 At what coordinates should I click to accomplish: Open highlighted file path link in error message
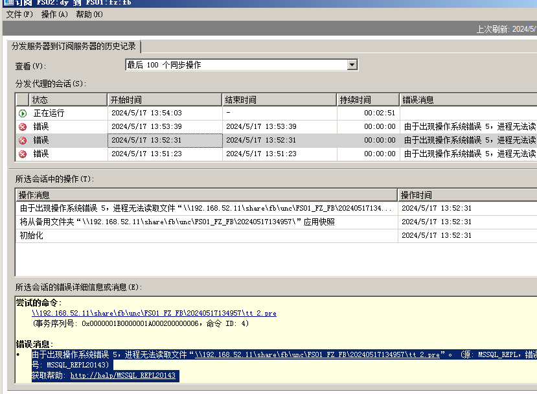tap(317, 354)
